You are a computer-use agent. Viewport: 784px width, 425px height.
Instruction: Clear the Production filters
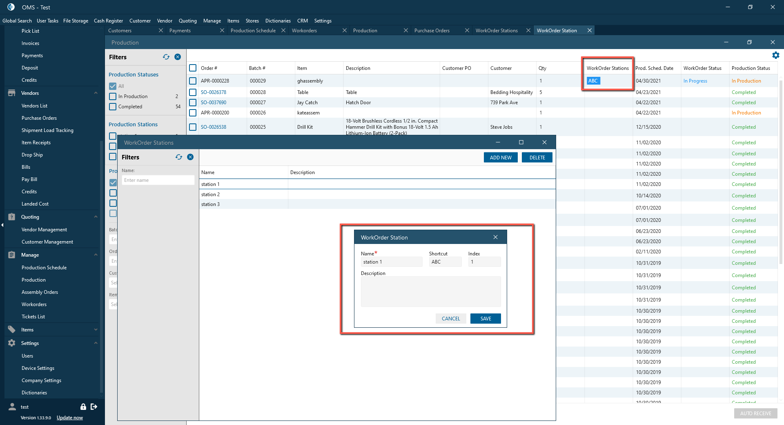coord(178,57)
